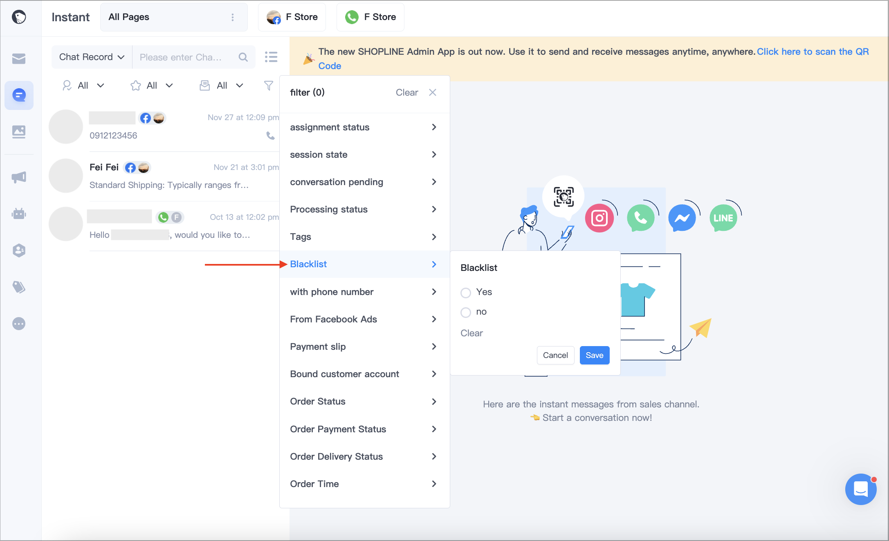
Task: Click the All Pages three-dot menu
Action: click(233, 17)
